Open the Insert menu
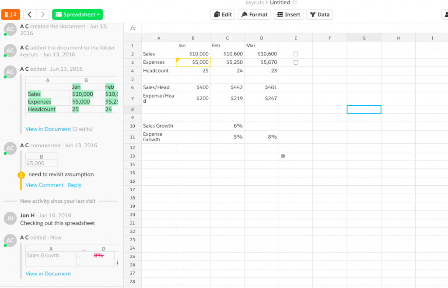Viewport: 448px width, 288px height. [288, 14]
